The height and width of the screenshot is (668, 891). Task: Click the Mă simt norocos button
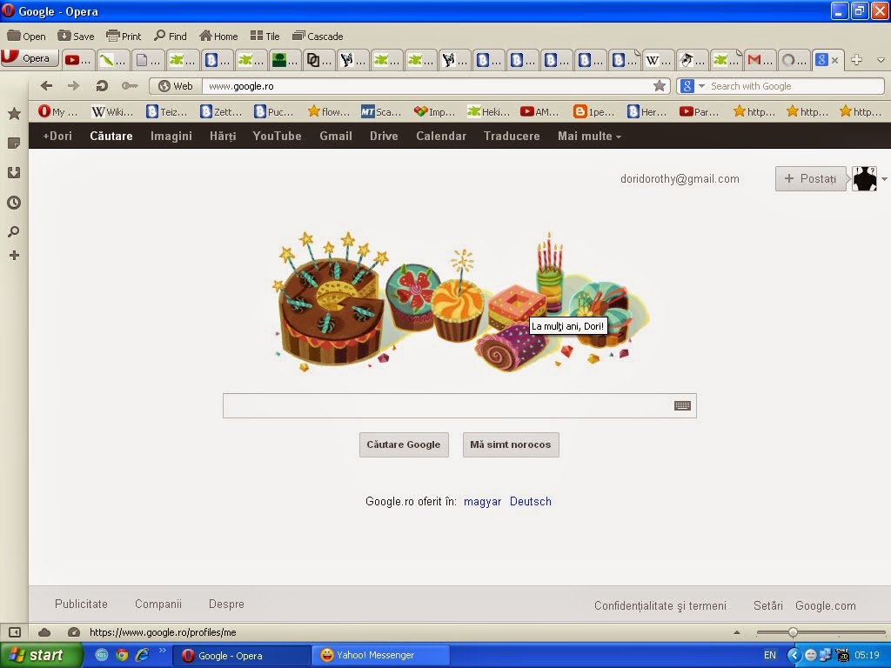[x=510, y=444]
